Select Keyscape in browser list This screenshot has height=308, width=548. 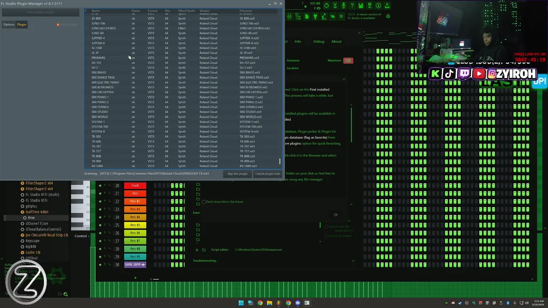[33, 241]
